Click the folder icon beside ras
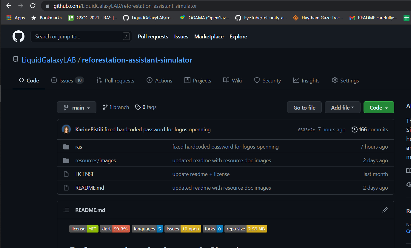Image resolution: width=411 pixels, height=248 pixels. click(66, 146)
